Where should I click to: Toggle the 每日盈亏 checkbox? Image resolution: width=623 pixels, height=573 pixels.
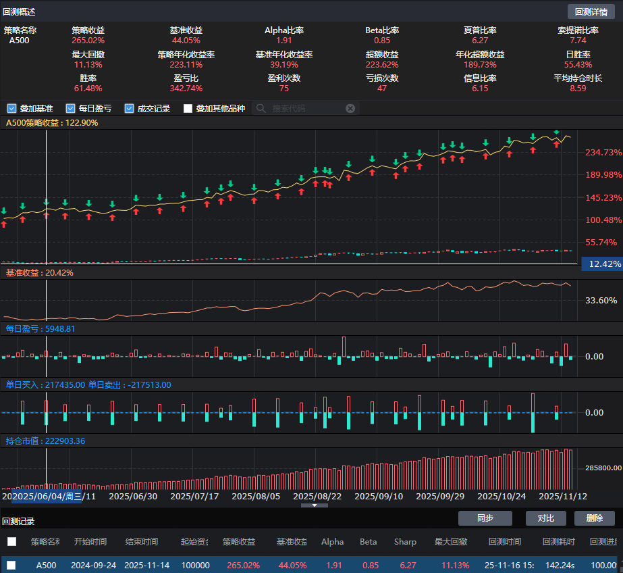[70, 108]
